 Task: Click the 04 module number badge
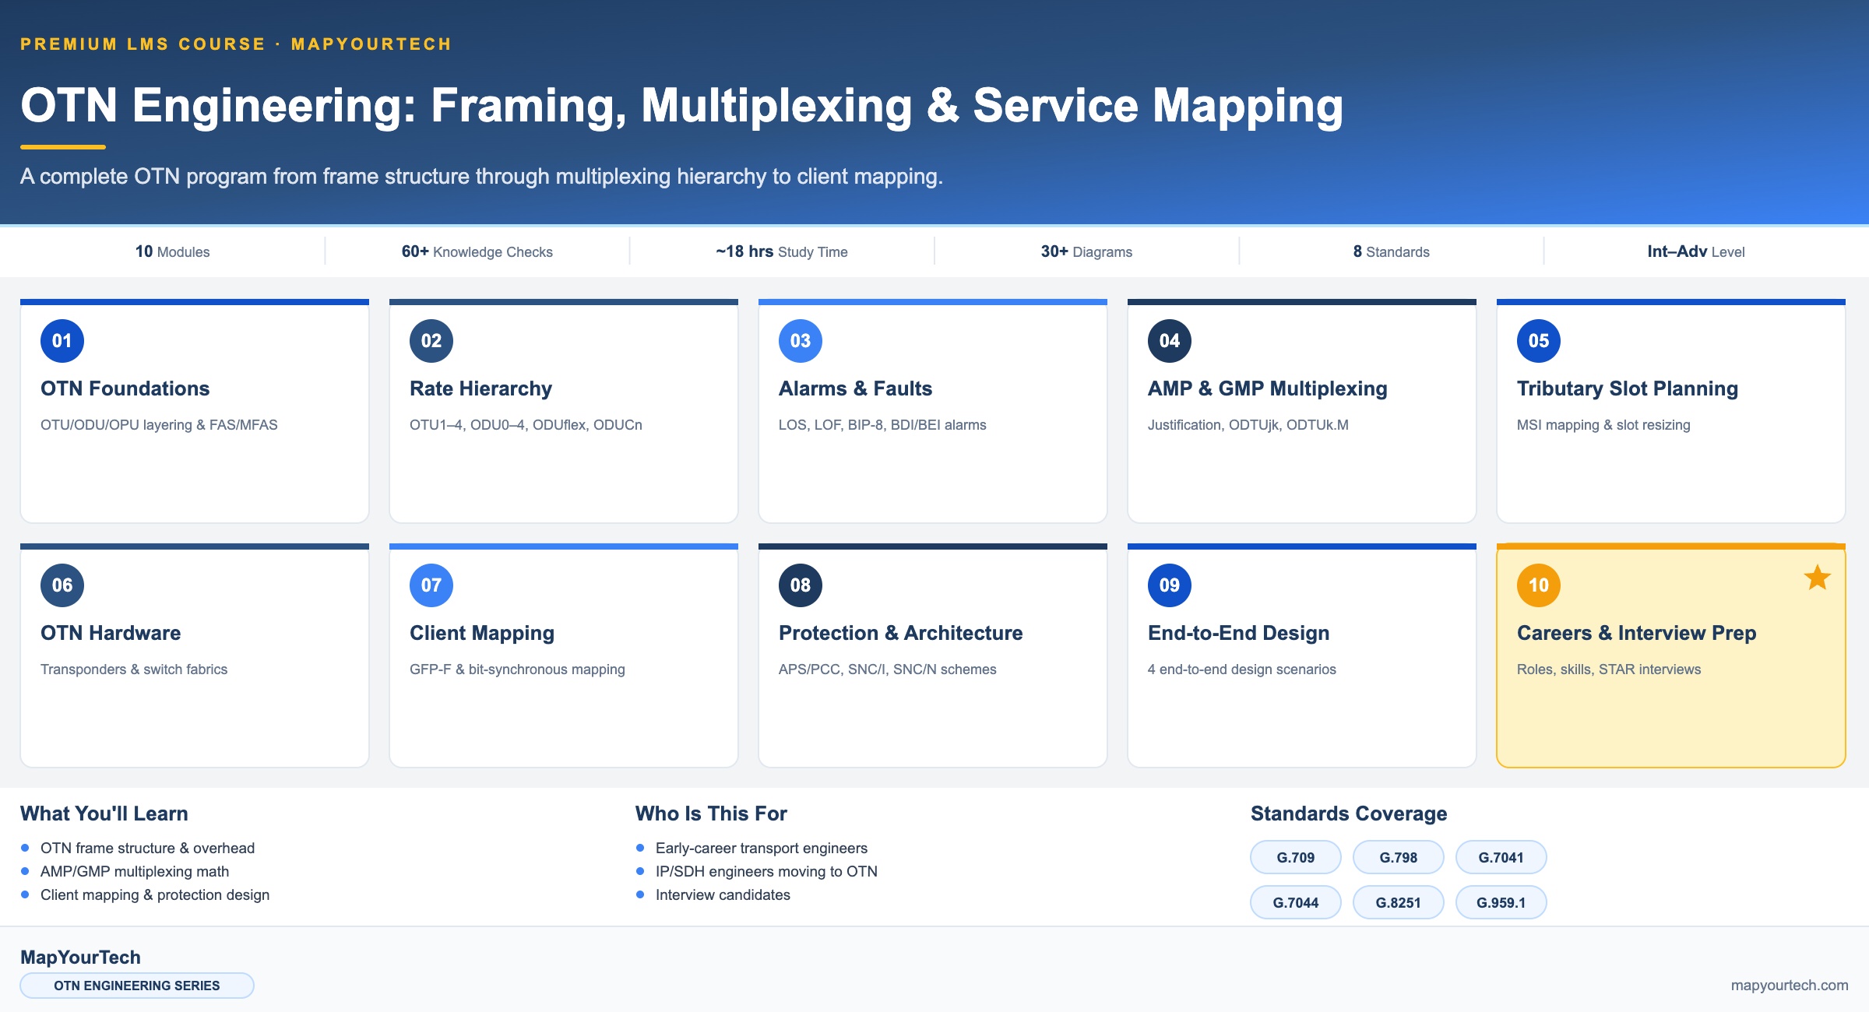(x=1170, y=341)
